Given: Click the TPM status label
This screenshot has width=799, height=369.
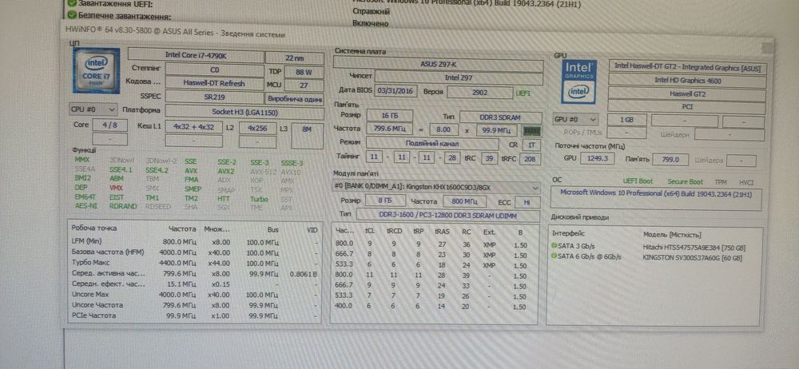Looking at the screenshot, I should coord(721,182).
